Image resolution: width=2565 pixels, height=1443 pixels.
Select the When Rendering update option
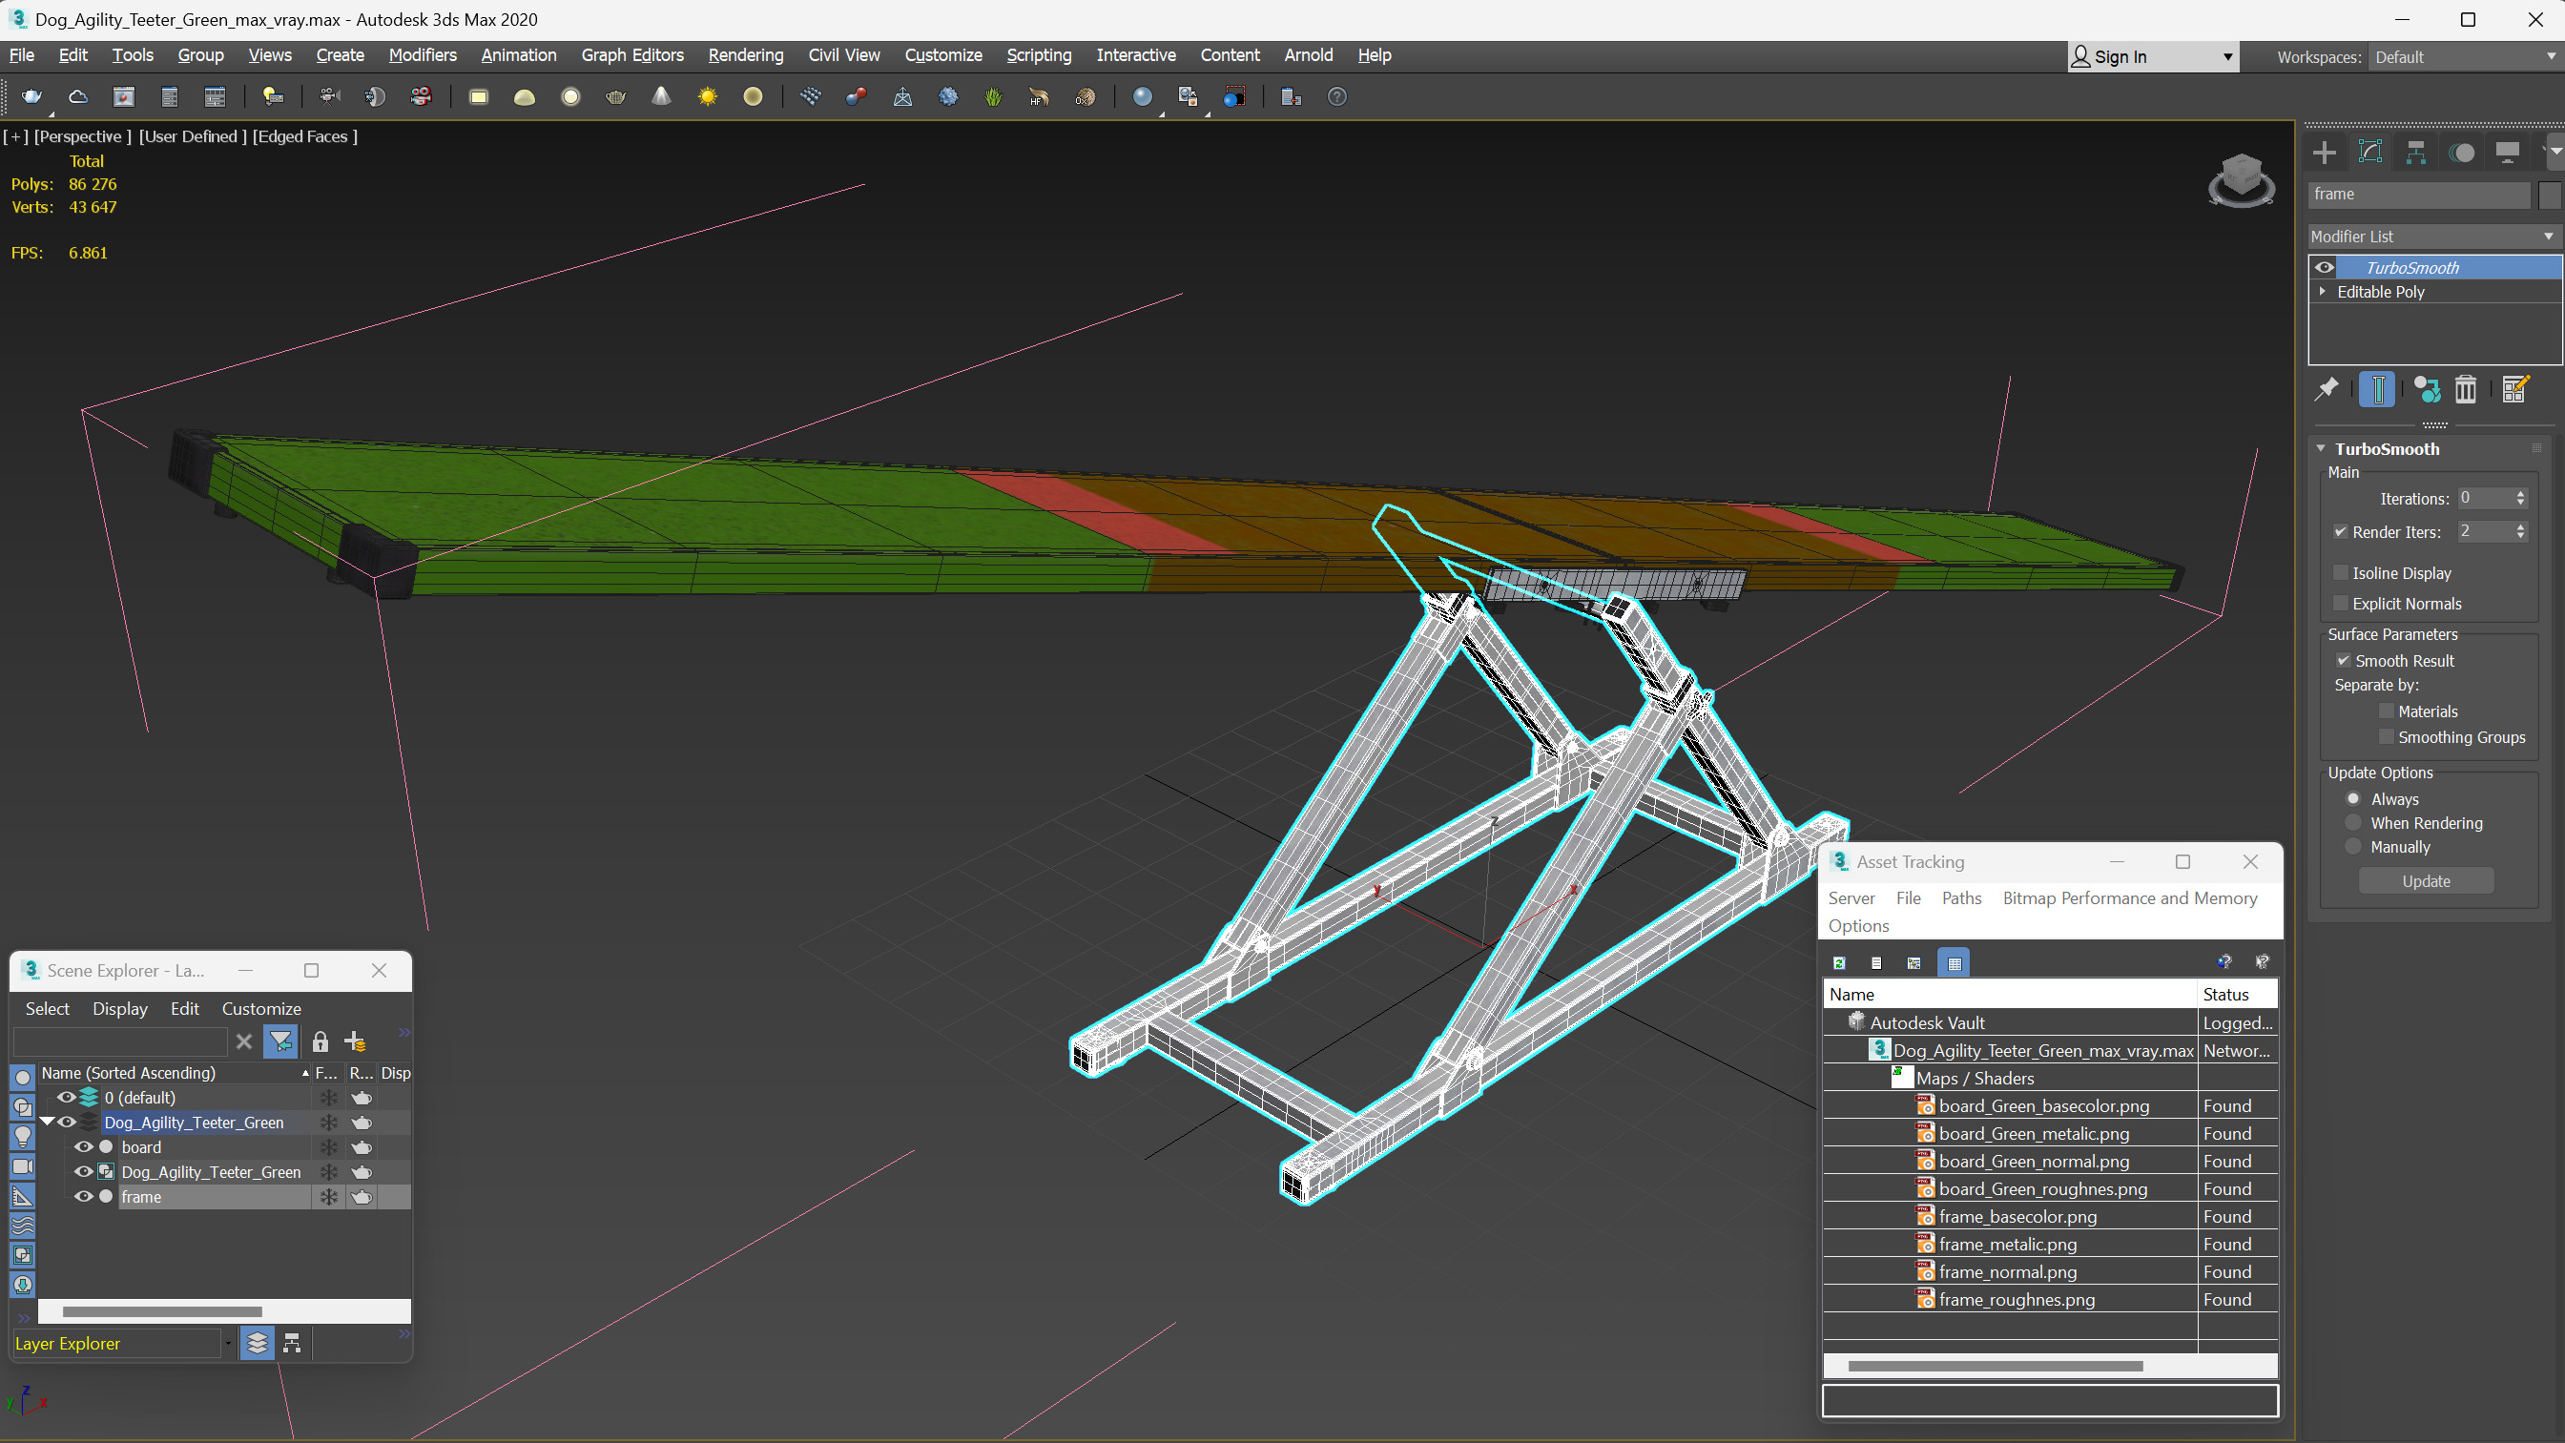pyautogui.click(x=2354, y=822)
